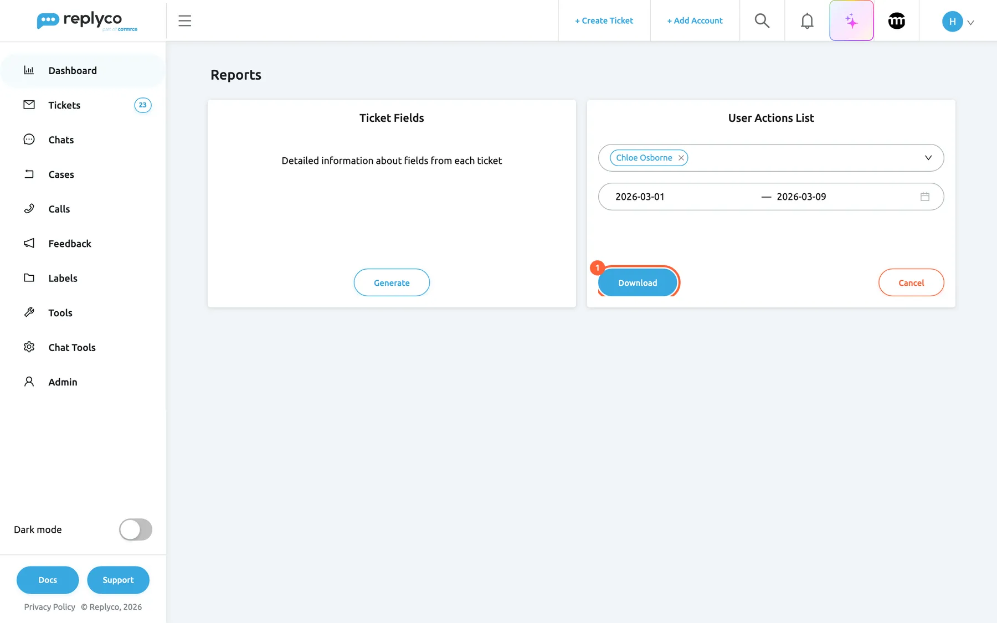Click the Calls phone icon
The height and width of the screenshot is (623, 997).
click(29, 209)
